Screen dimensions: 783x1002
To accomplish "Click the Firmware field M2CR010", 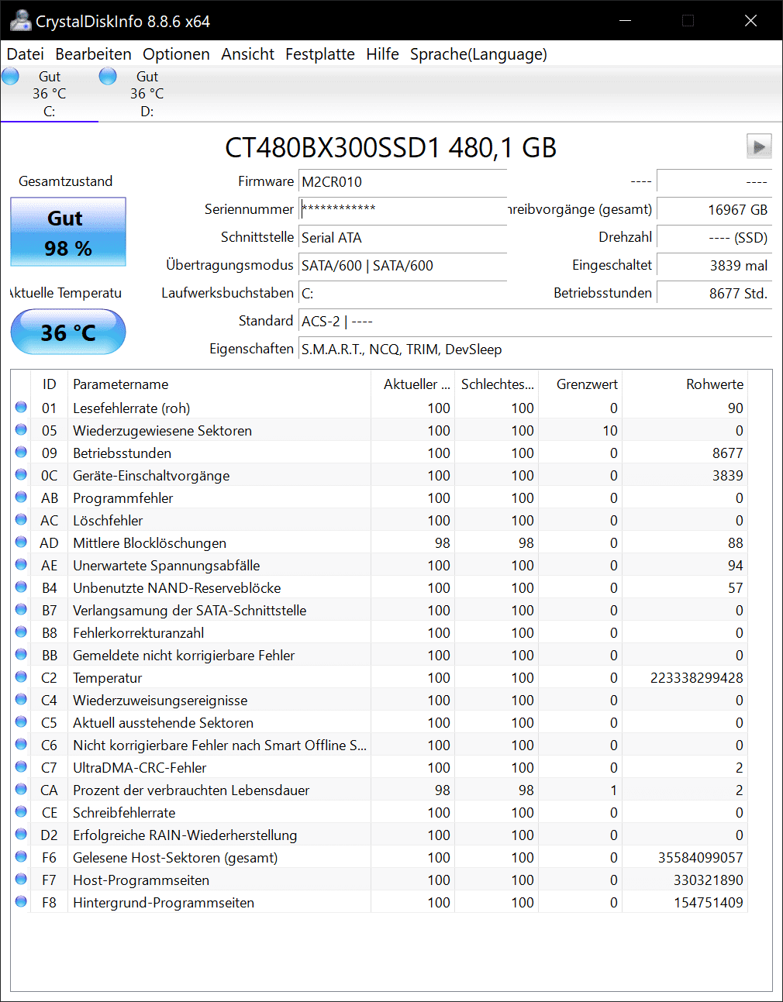I will pyautogui.click(x=402, y=181).
